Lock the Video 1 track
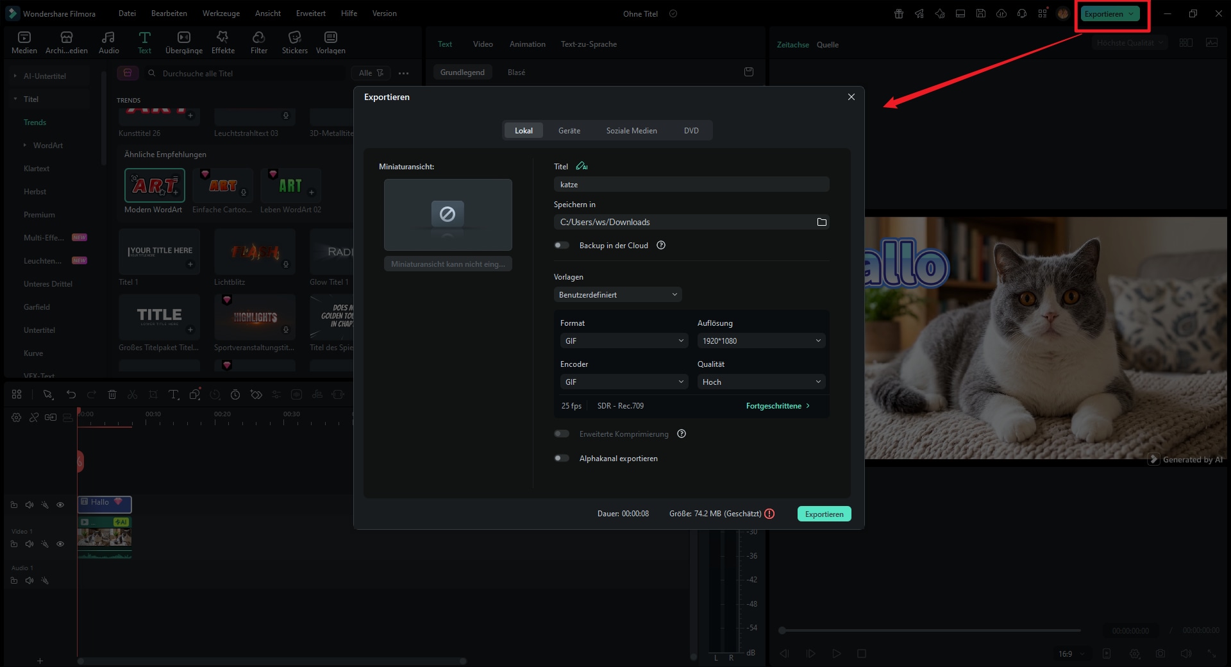 coord(14,544)
